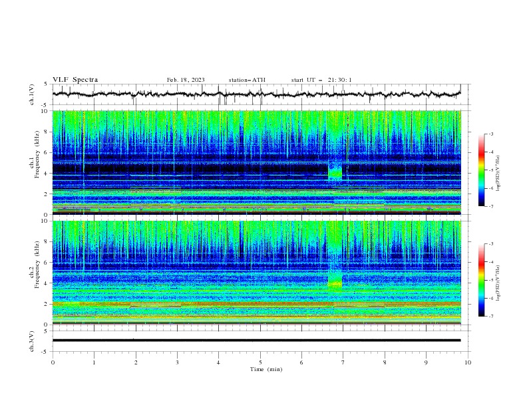Click "-7" on the upper color bar

pos(490,206)
